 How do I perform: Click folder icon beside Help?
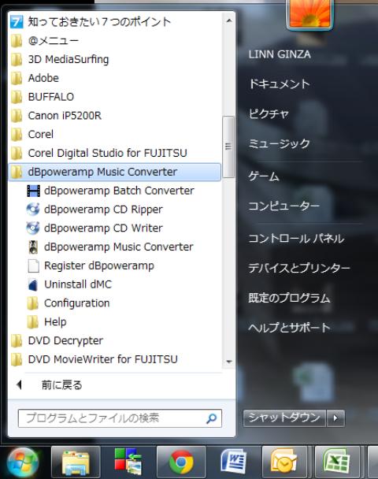click(32, 322)
